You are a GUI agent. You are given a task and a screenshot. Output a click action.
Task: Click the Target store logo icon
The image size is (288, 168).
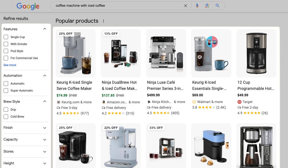239,102
